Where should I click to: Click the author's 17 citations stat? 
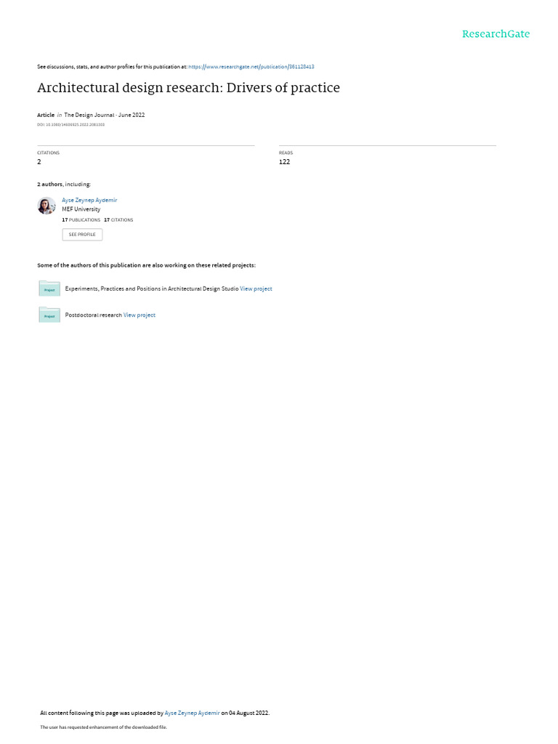point(118,220)
